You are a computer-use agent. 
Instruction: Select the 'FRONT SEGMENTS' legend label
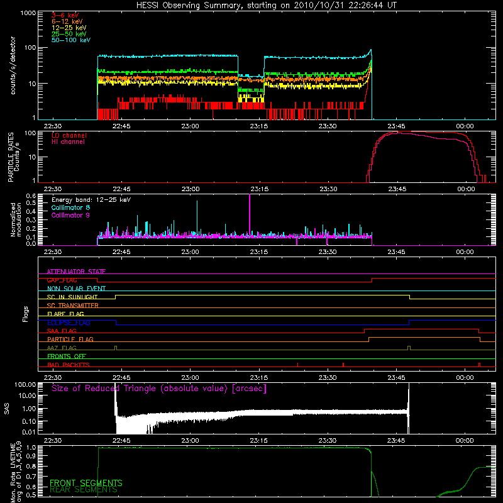click(86, 483)
